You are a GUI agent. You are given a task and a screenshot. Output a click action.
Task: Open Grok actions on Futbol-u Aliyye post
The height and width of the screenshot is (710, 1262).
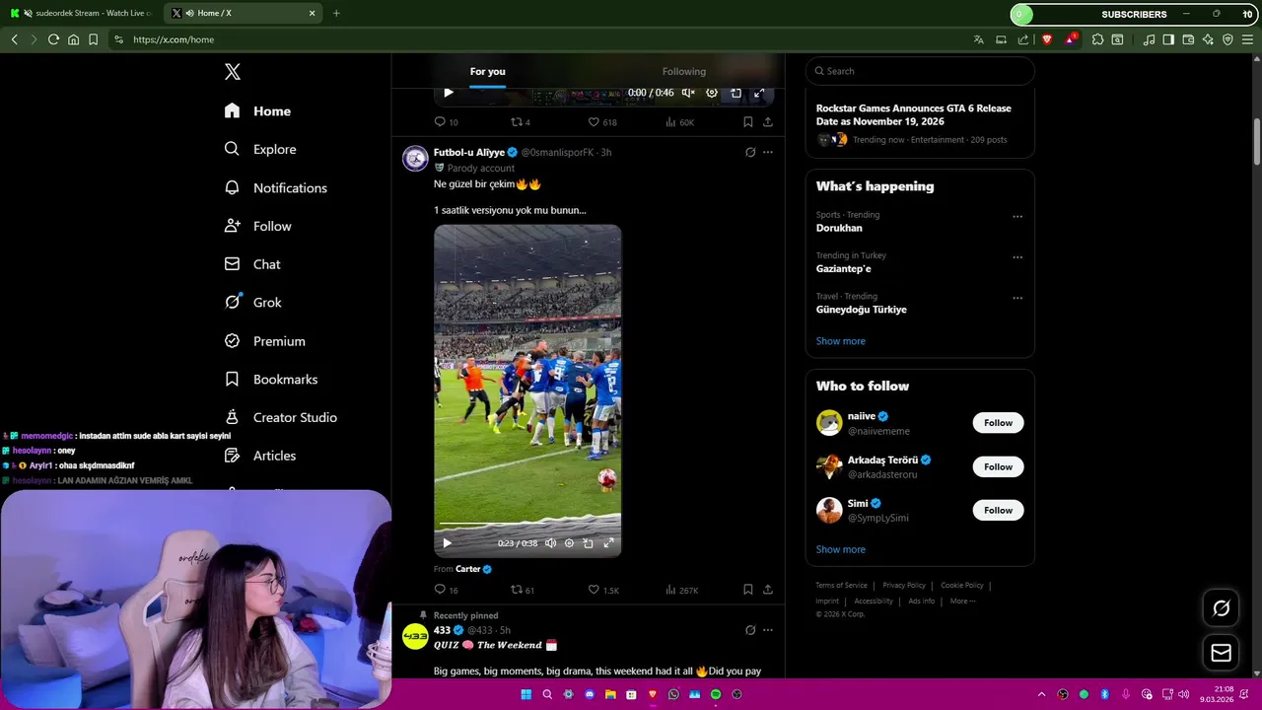coord(750,152)
